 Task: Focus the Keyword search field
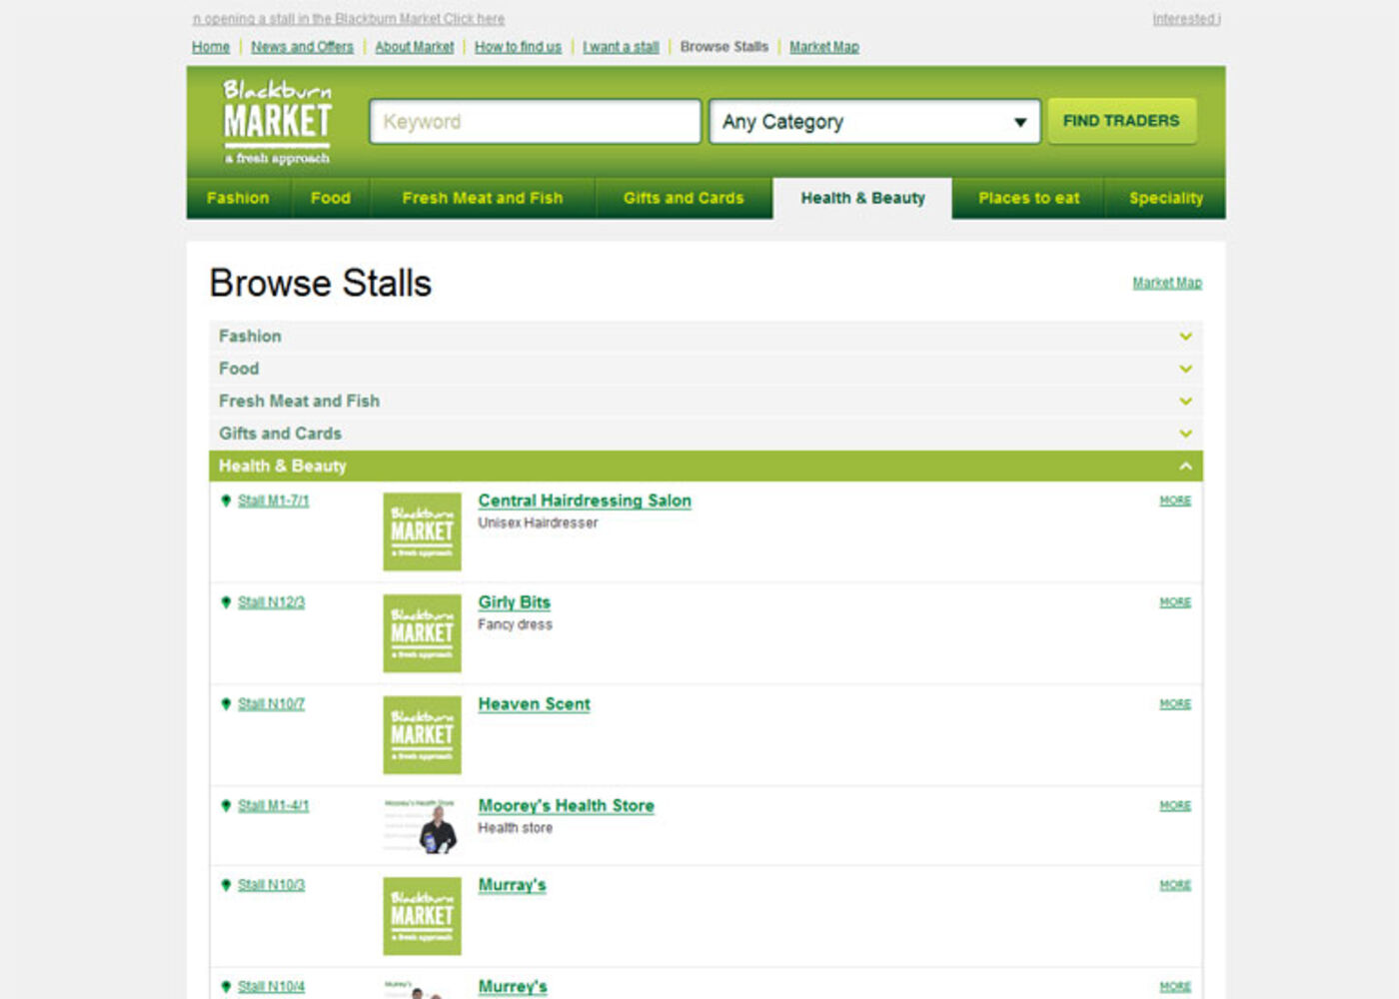(535, 122)
